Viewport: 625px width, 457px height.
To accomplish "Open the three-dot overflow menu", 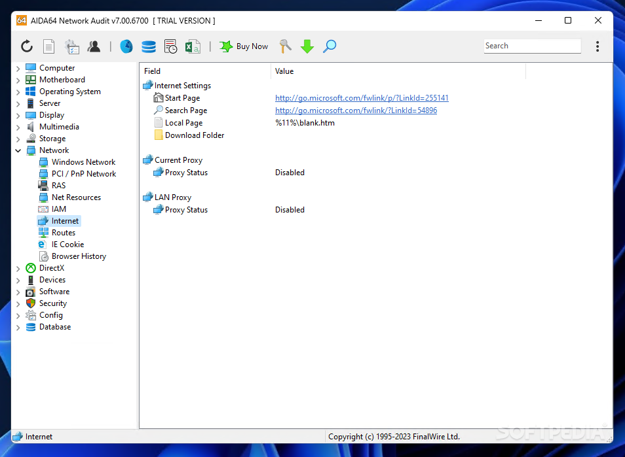I will pos(597,46).
